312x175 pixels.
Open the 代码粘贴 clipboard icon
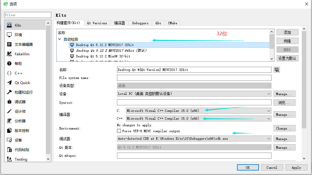[9, 150]
